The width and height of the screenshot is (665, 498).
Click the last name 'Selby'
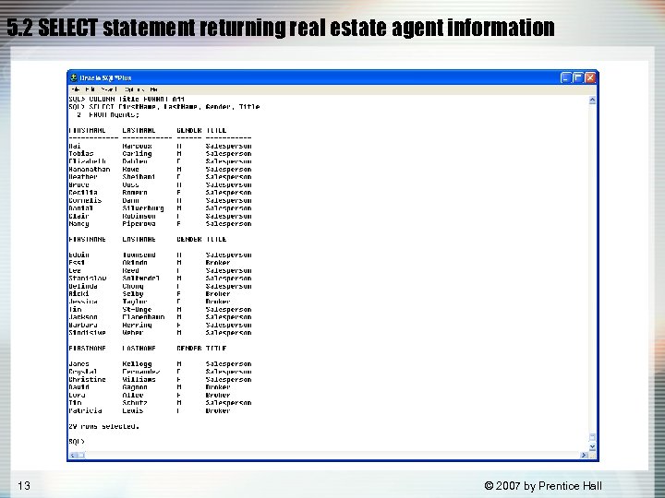[x=133, y=294]
